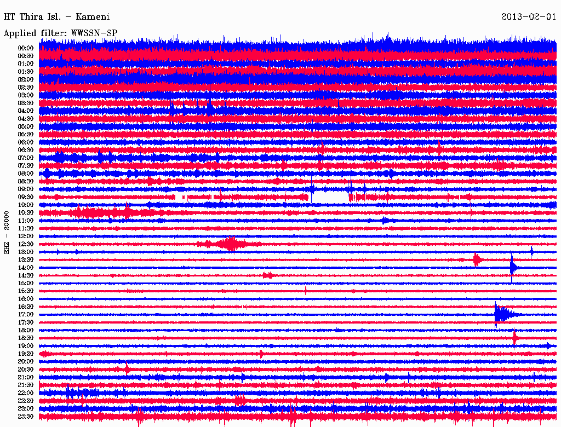Select the 07:30 time label
This screenshot has height=427, width=561.
tap(26, 165)
